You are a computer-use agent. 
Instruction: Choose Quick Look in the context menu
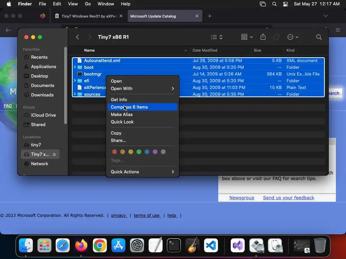pyautogui.click(x=143, y=122)
